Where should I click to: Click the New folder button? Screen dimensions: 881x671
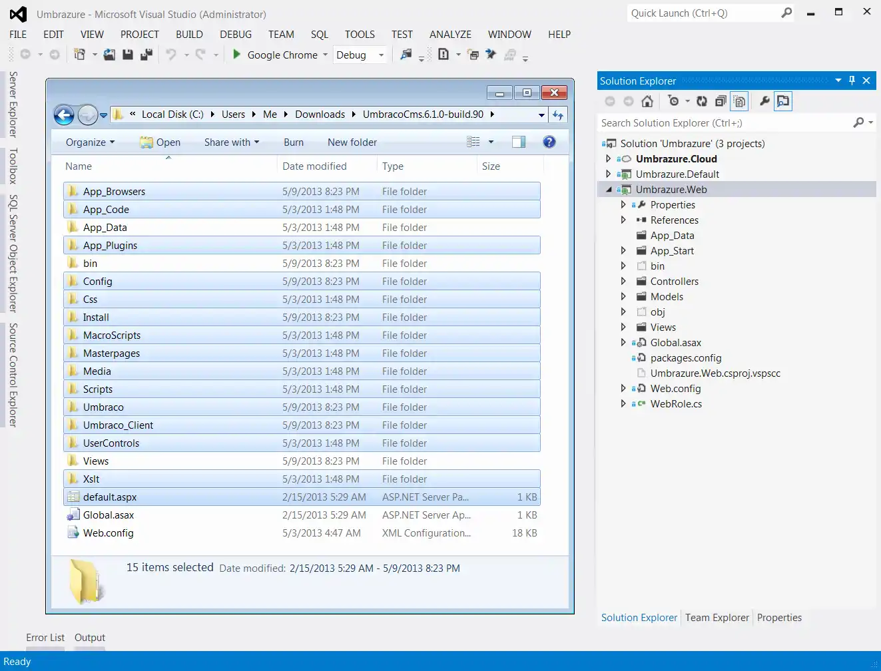352,142
